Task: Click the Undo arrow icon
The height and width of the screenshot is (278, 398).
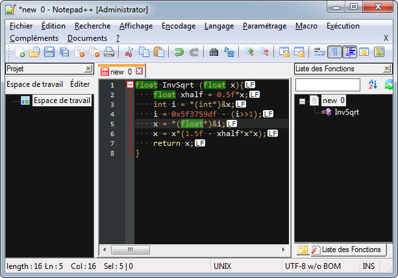Action: [179, 52]
